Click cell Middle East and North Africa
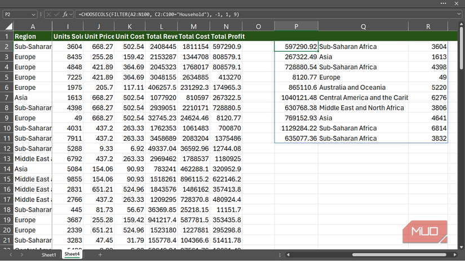This screenshot has width=465, height=261. coord(363,107)
